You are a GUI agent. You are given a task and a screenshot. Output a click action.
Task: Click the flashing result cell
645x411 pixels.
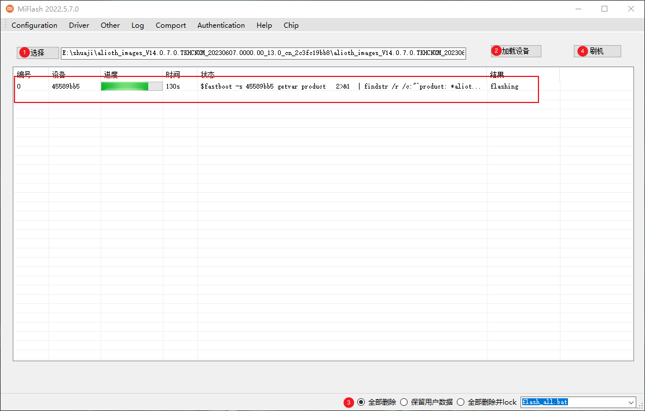click(504, 86)
